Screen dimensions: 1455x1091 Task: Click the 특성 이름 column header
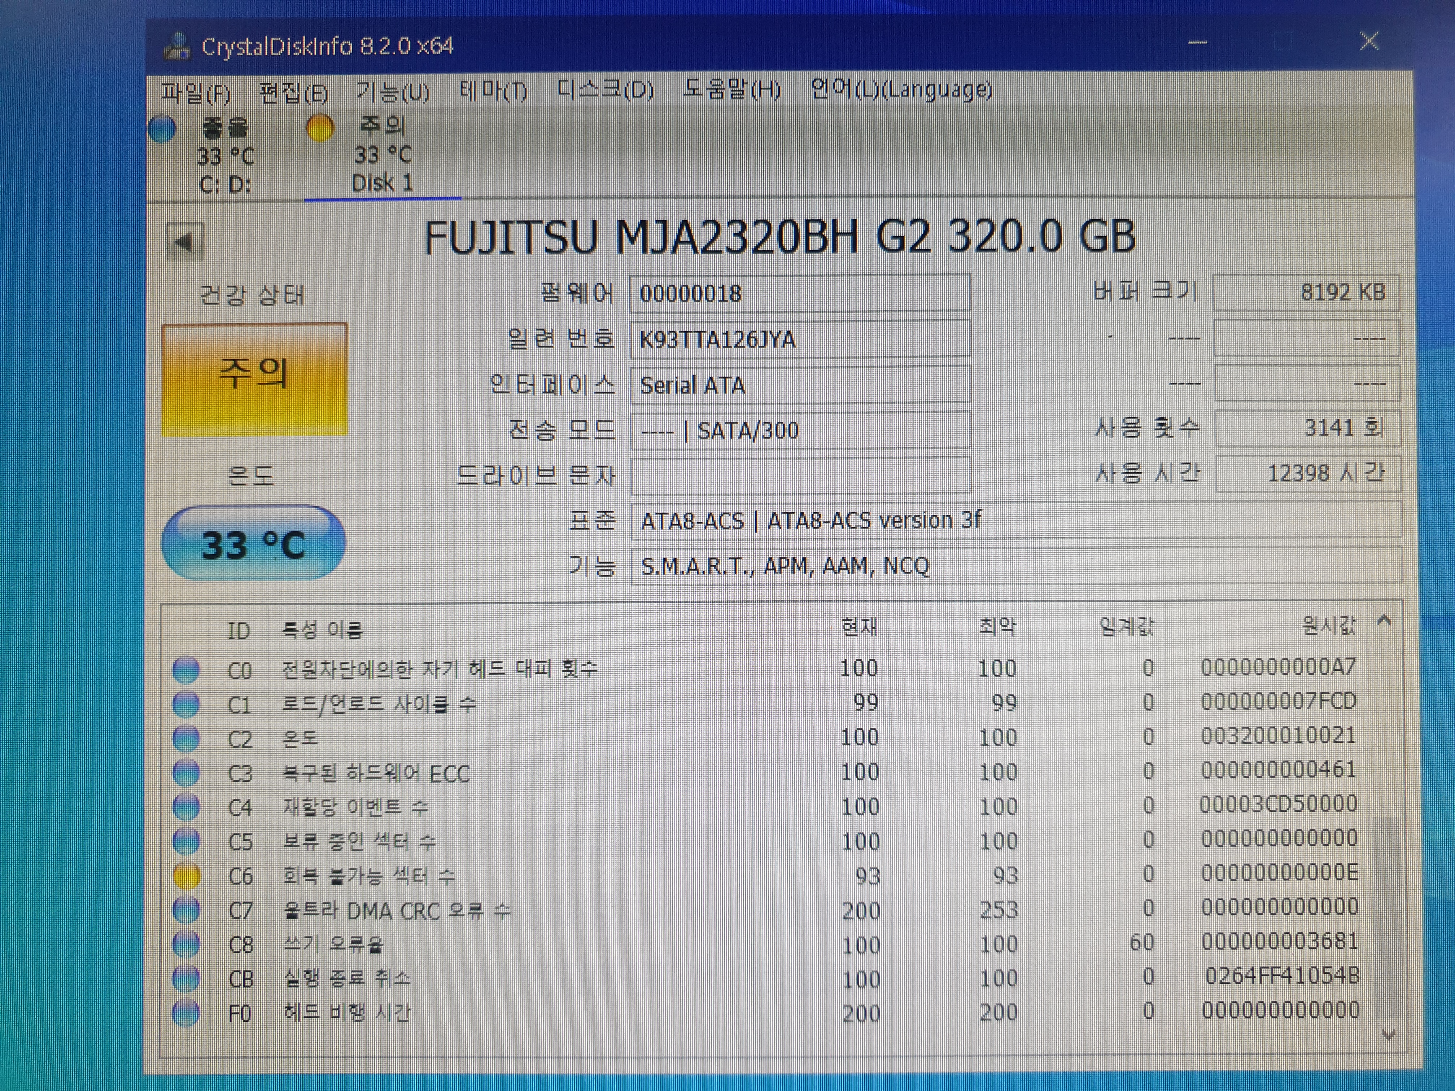click(322, 630)
